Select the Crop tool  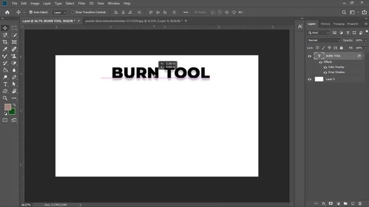(5, 42)
